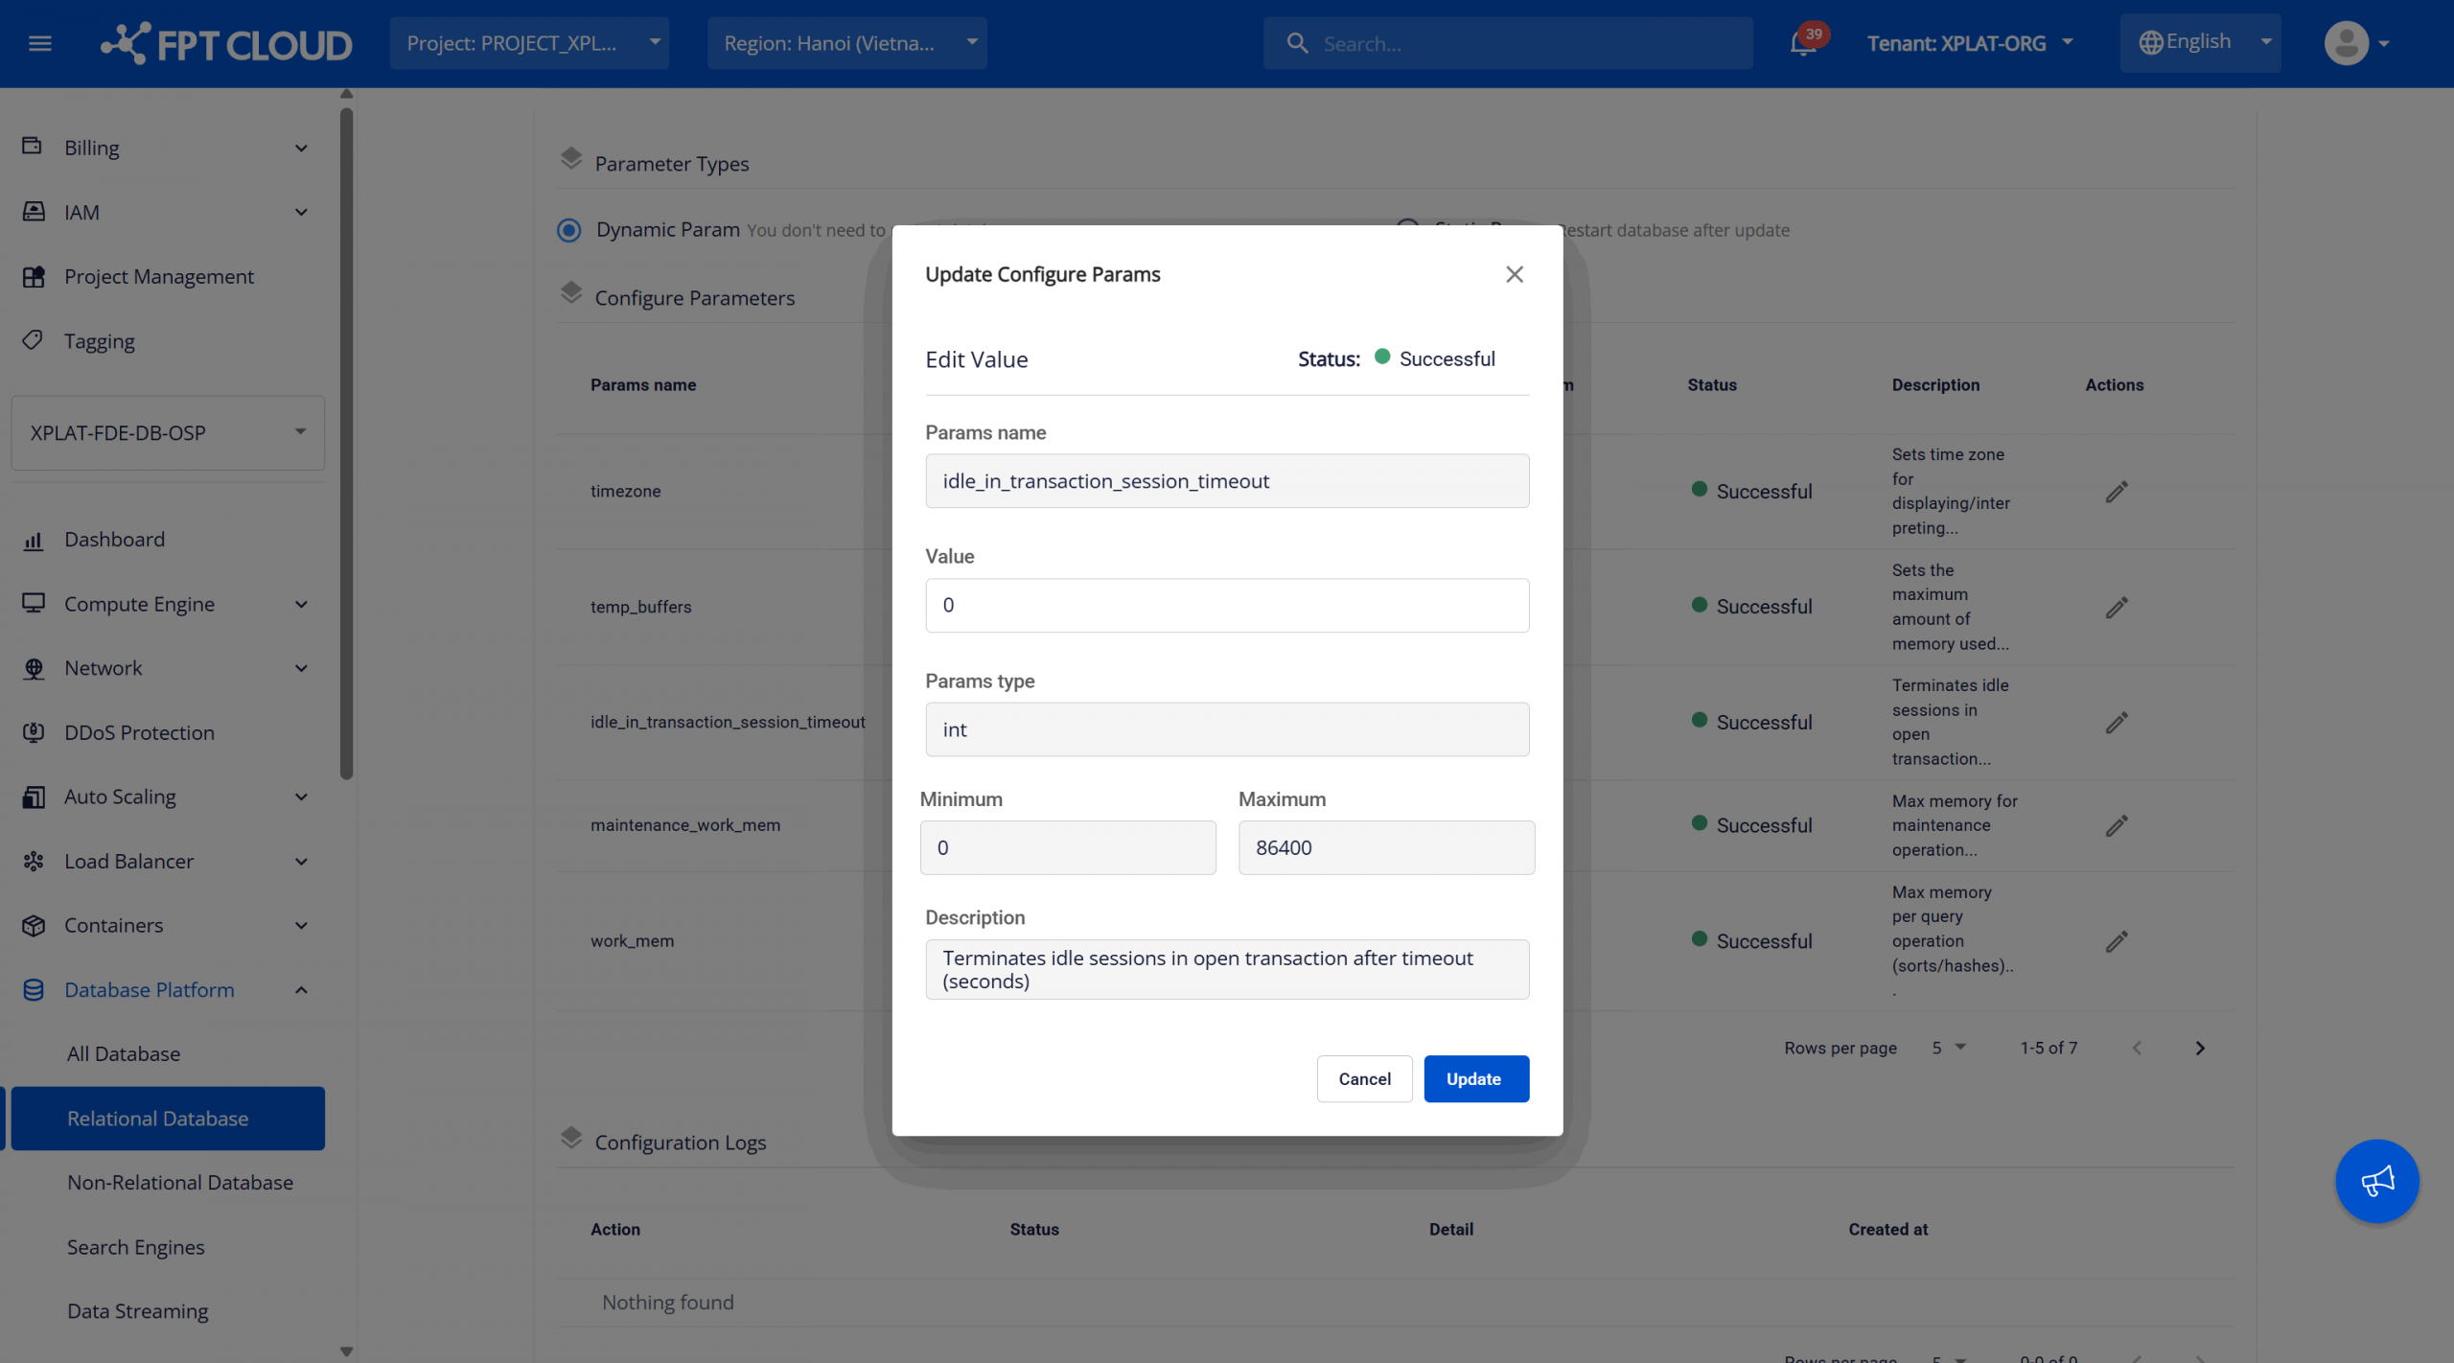This screenshot has height=1363, width=2454.
Task: Close the Update Configure Params dialog
Action: (x=1514, y=275)
